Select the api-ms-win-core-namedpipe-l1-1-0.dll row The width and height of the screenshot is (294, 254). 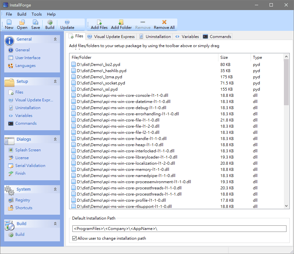[x=176, y=175]
